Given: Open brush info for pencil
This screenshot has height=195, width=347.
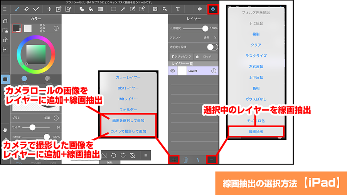Looking at the screenshot, I should click(56, 118).
